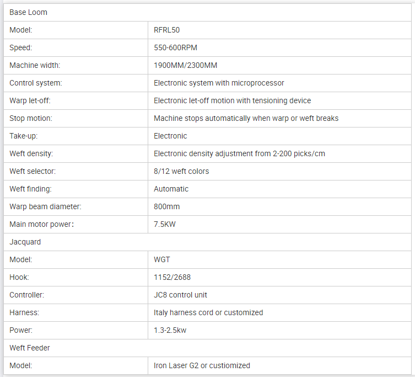
Task: Select the Weft density adjustment text
Action: click(239, 154)
